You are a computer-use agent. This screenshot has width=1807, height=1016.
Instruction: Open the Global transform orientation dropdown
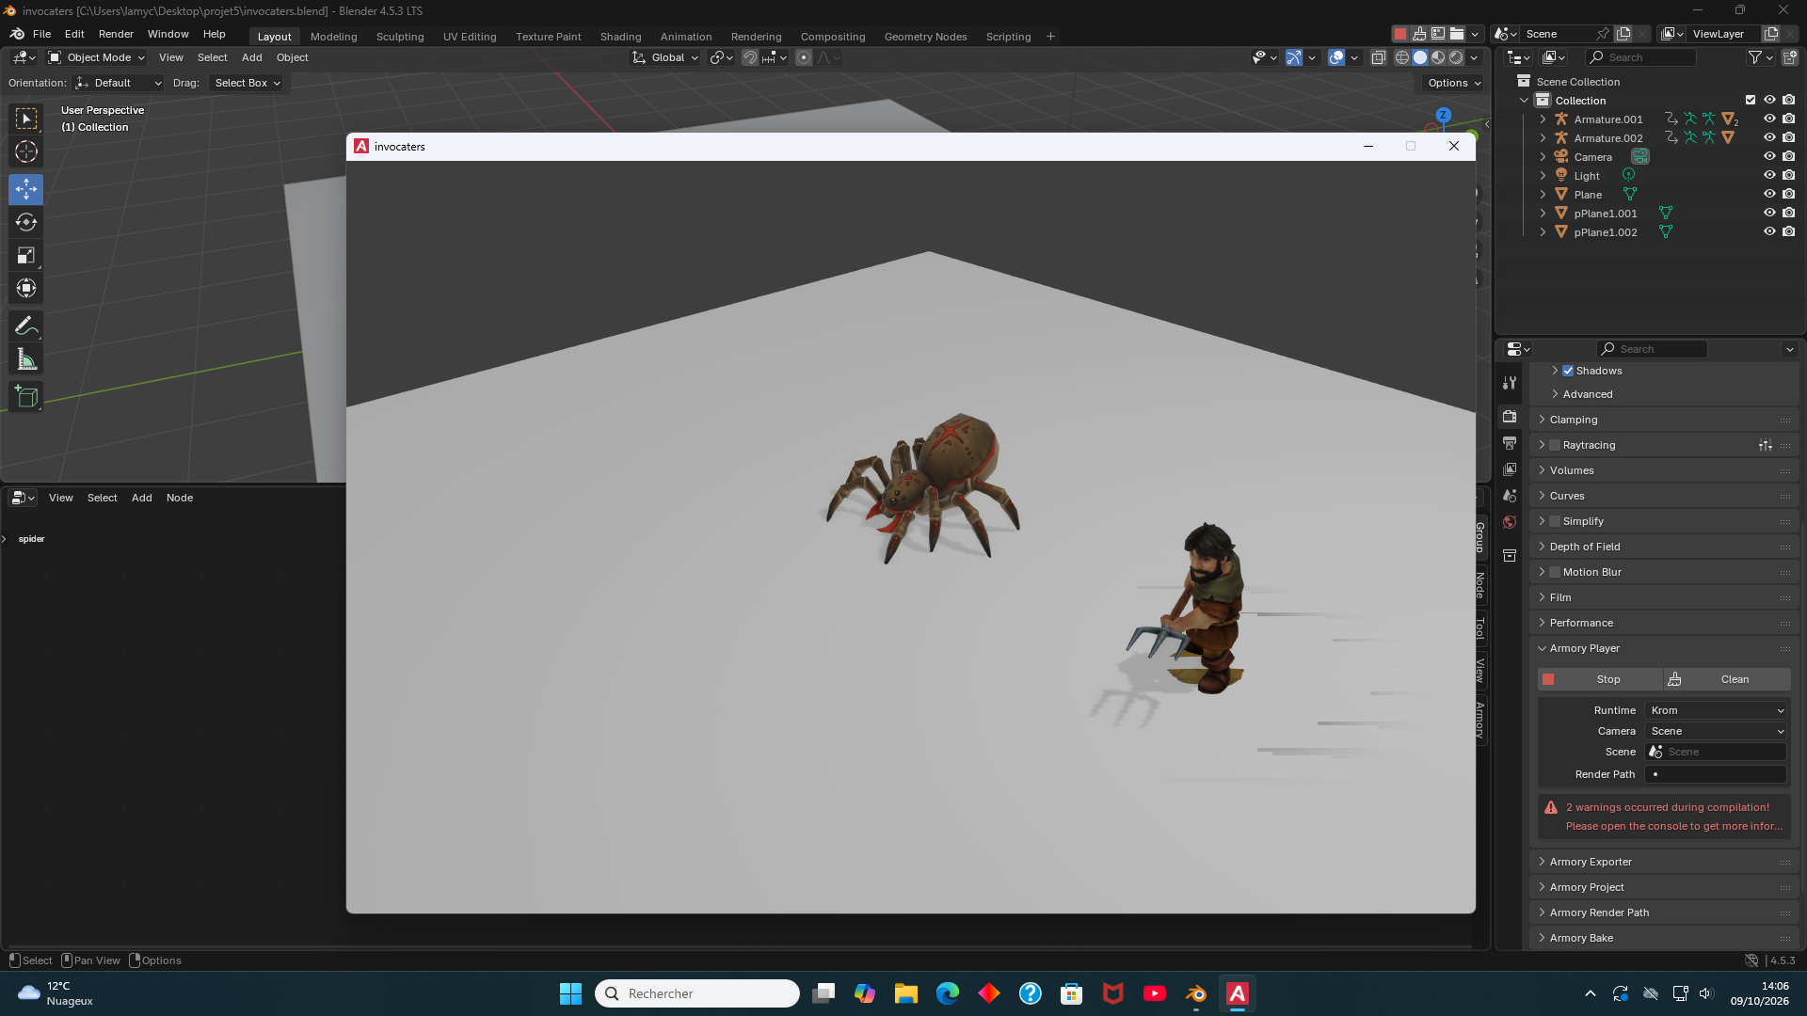[x=665, y=57]
